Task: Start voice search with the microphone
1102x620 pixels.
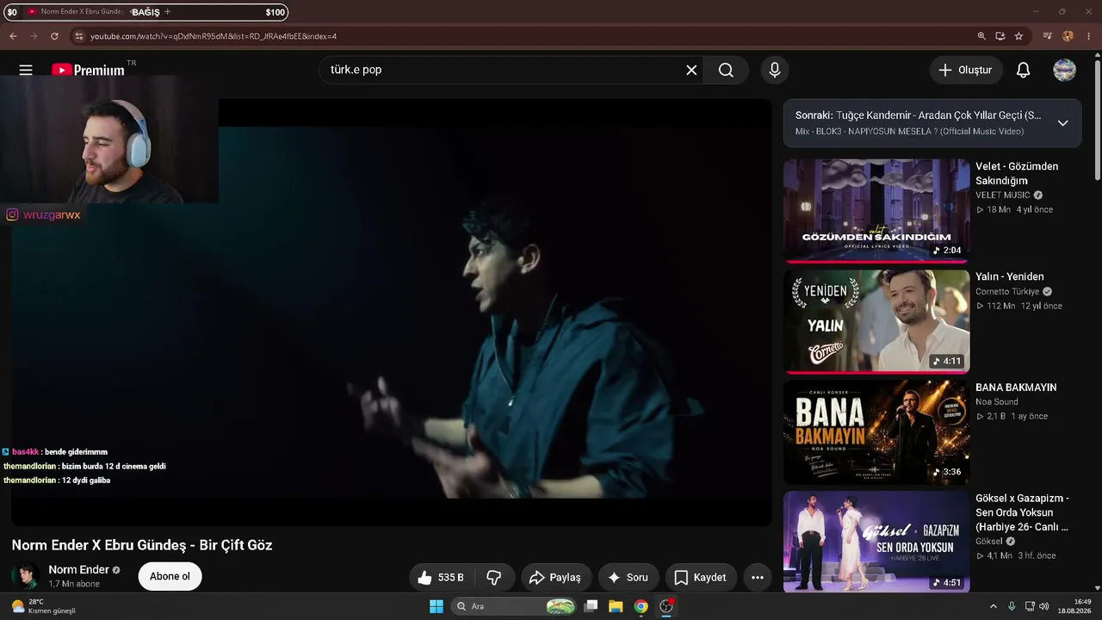Action: [775, 70]
